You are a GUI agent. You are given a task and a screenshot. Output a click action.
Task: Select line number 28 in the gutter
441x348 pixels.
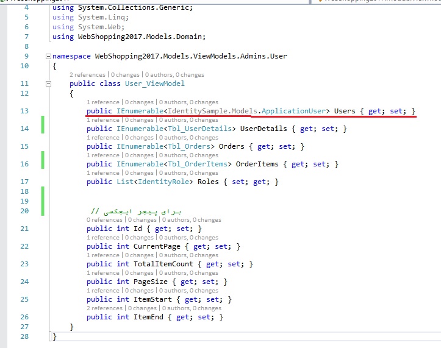24,337
